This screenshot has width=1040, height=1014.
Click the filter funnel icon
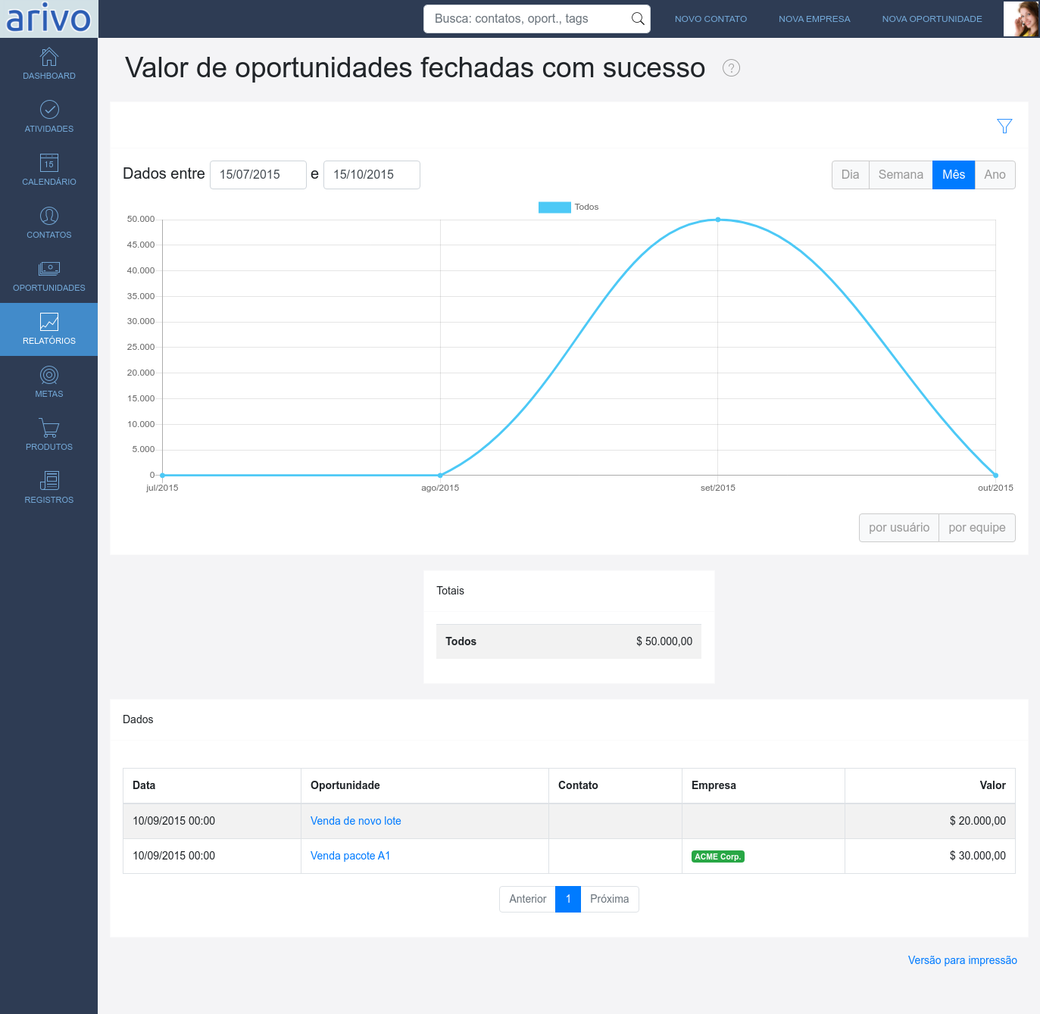(x=1004, y=126)
